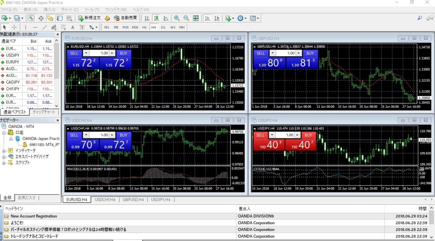Expand the インディケータ tree node
The width and height of the screenshot is (435, 241).
pyautogui.click(x=4, y=151)
